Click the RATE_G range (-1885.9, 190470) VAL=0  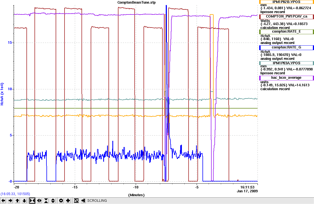tap(281, 55)
